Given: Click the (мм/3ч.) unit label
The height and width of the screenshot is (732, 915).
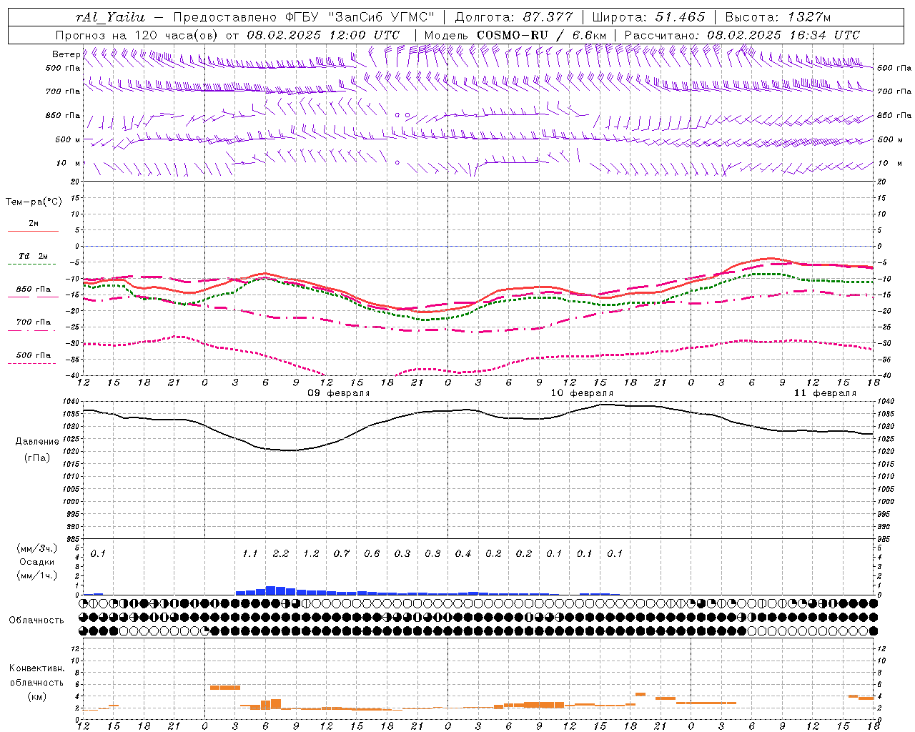Looking at the screenshot, I should [x=36, y=548].
